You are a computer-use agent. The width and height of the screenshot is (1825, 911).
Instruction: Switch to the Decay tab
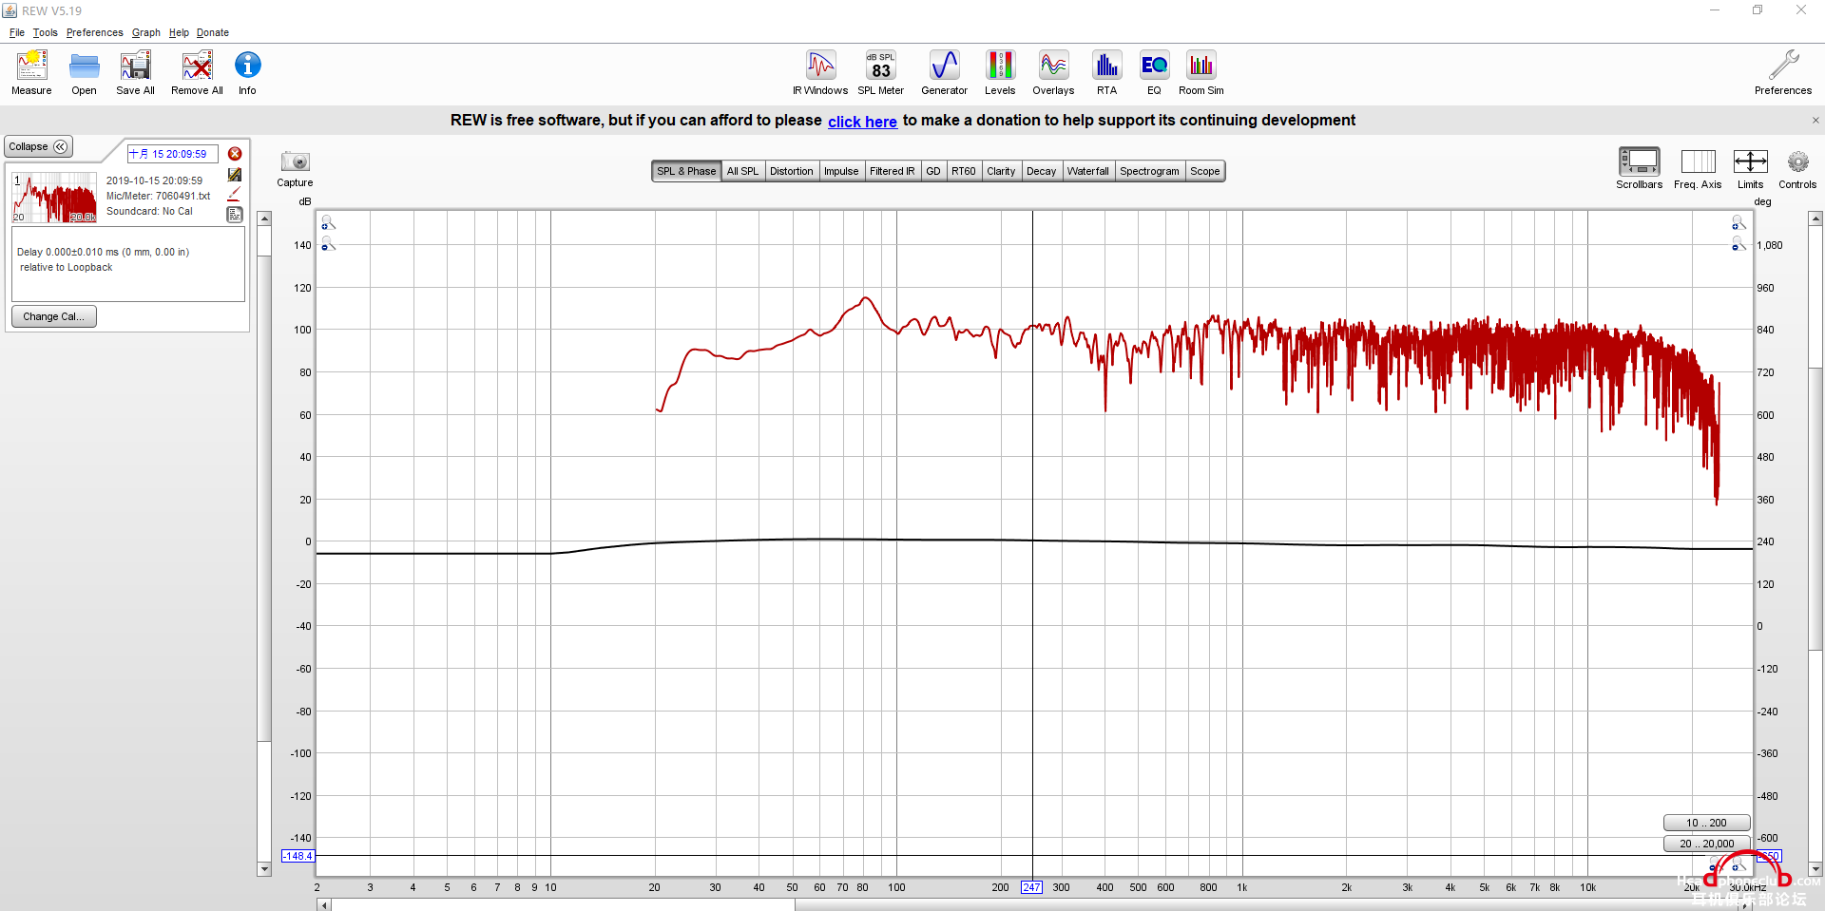click(1041, 171)
